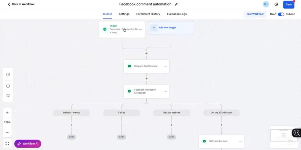Toggle the Draft/Publish switch
The height and width of the screenshot is (150, 301).
[281, 14]
